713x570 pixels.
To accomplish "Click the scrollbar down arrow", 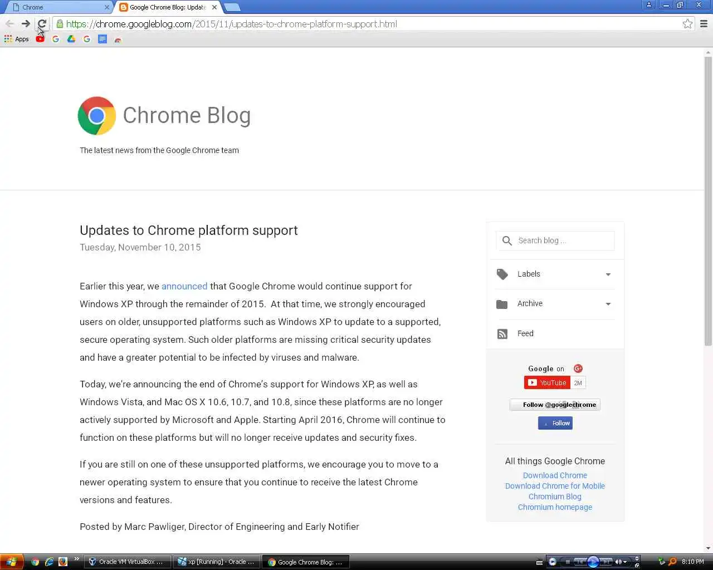I will 708,549.
